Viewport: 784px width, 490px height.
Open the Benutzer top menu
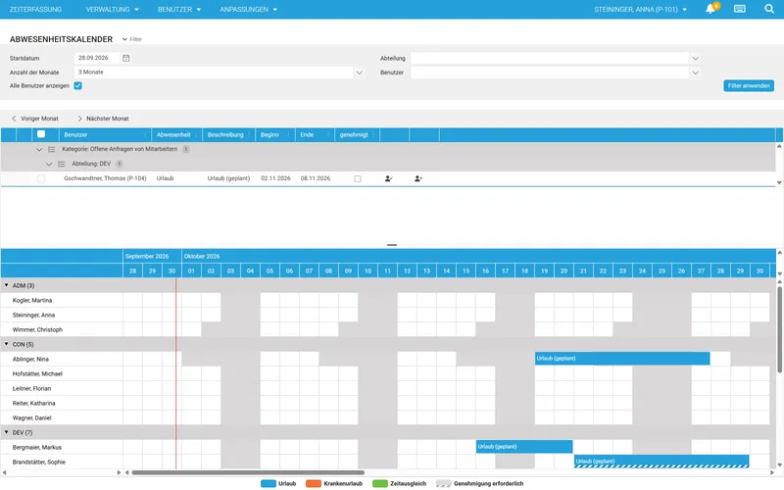[179, 9]
